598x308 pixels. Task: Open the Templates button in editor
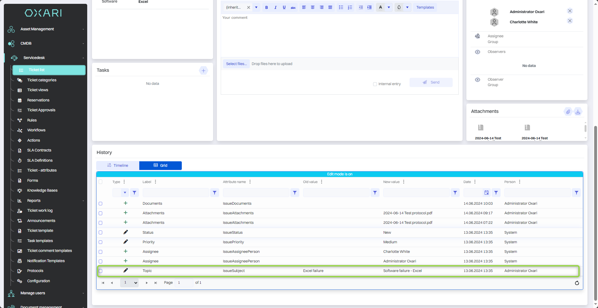425,7
